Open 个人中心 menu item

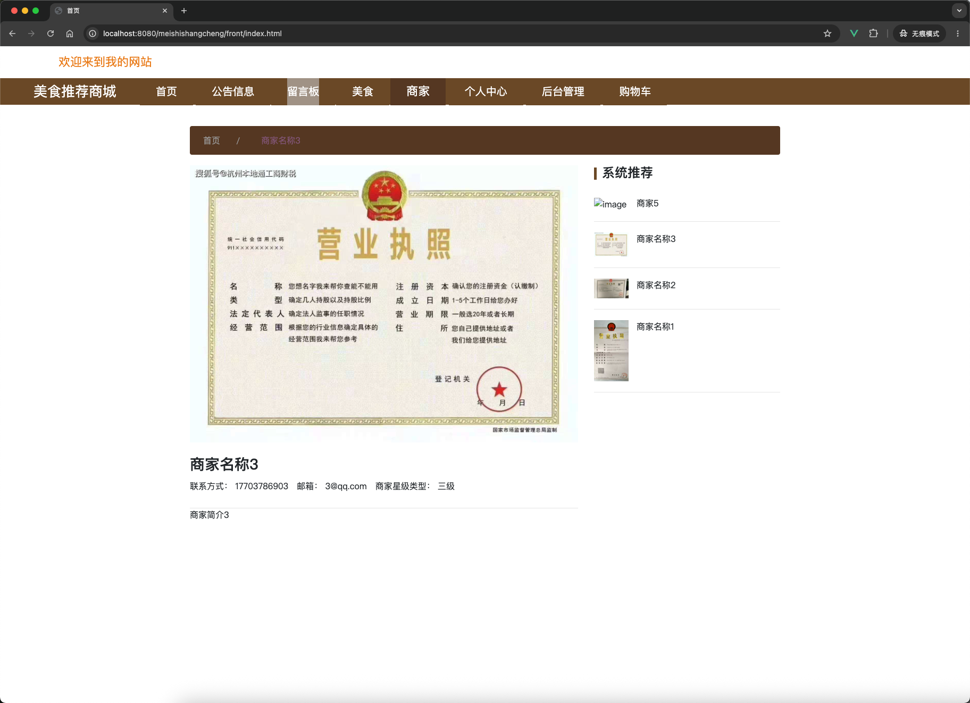(486, 91)
